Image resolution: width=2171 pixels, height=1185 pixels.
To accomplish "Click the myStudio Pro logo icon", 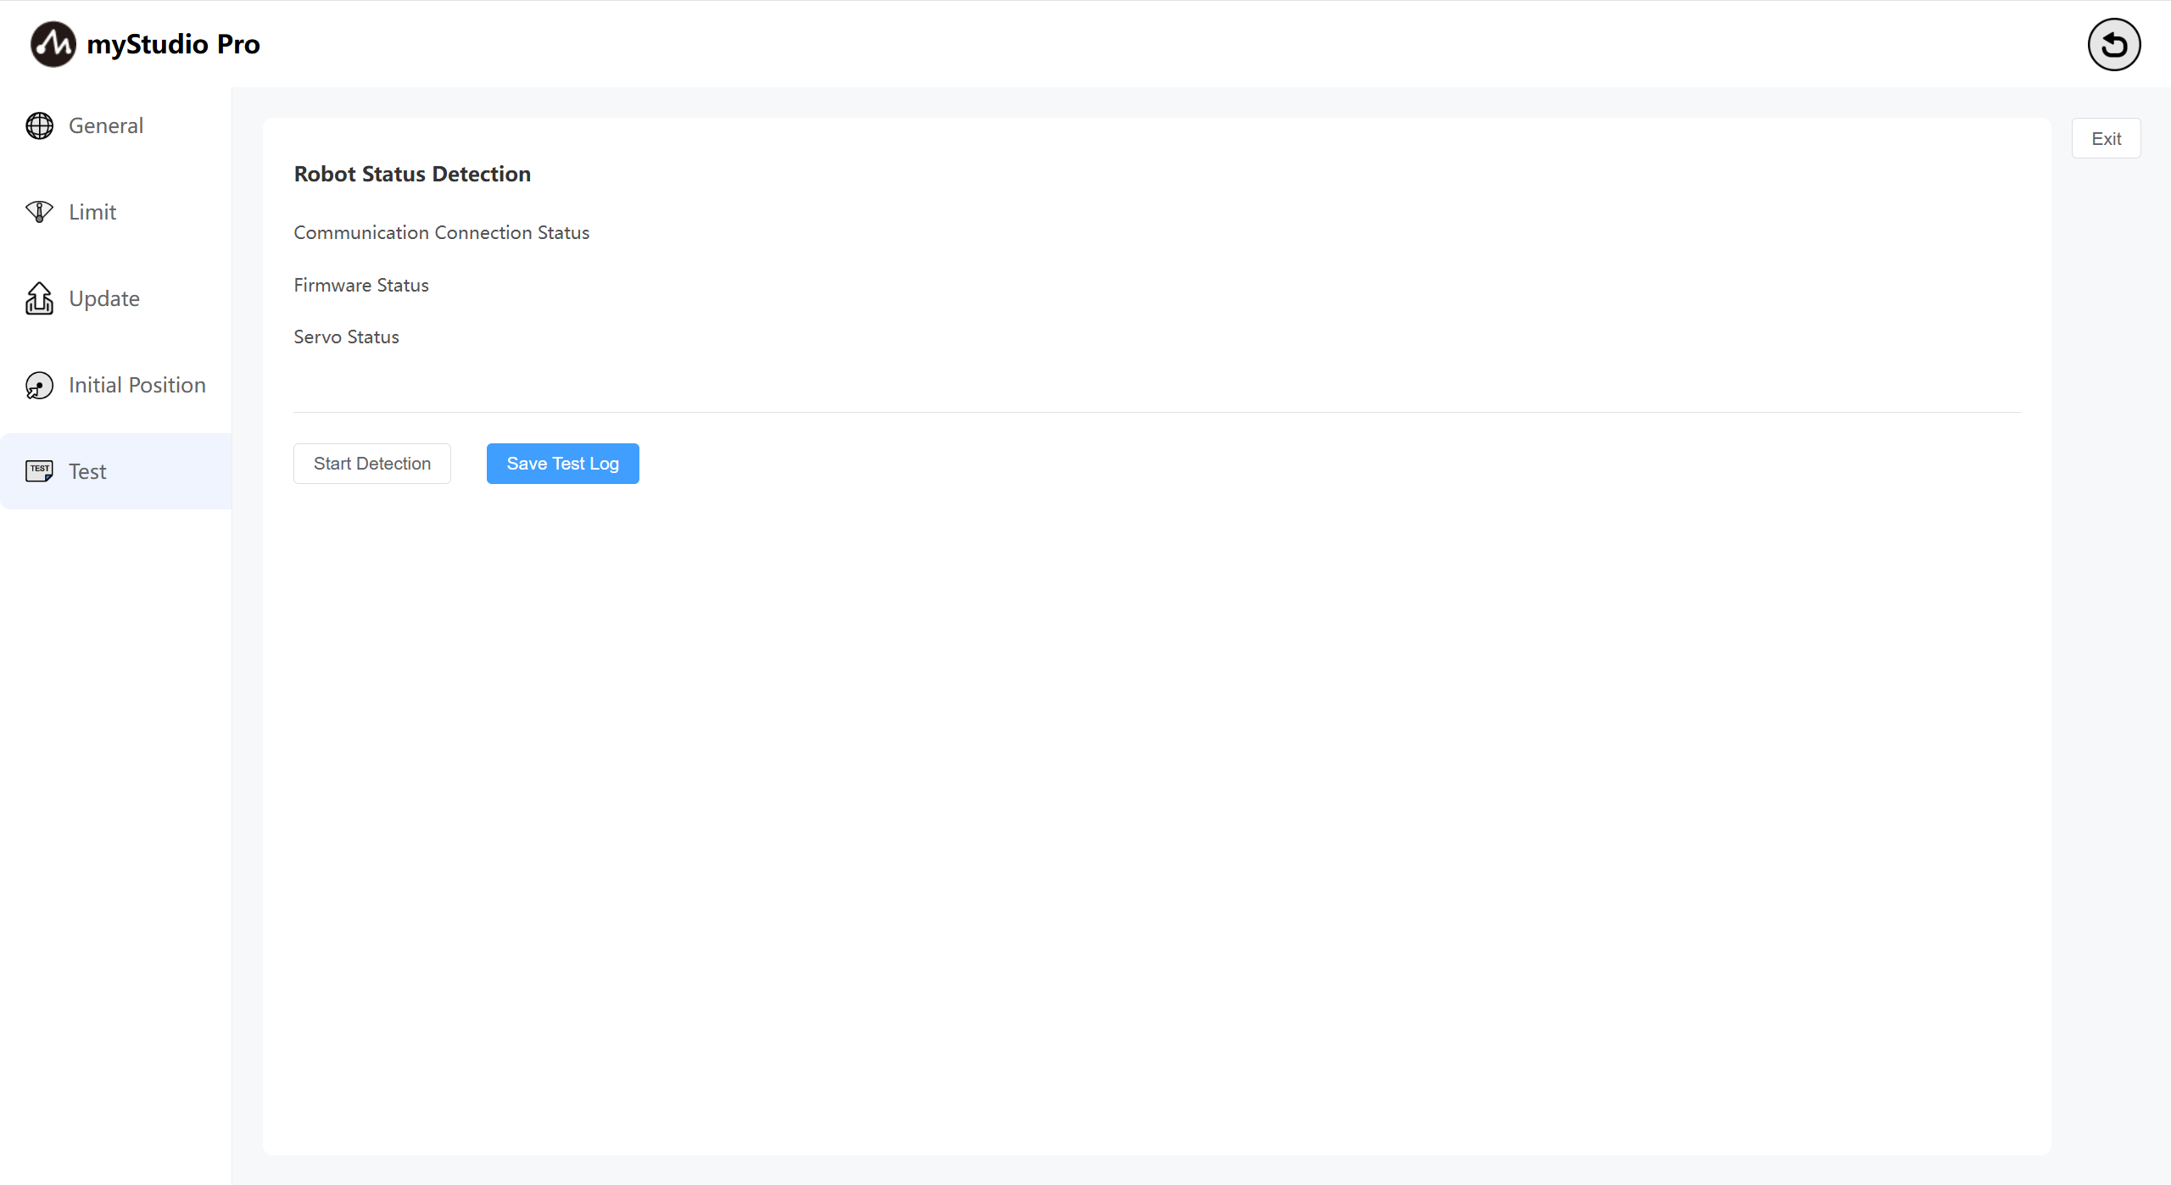I will (x=53, y=44).
